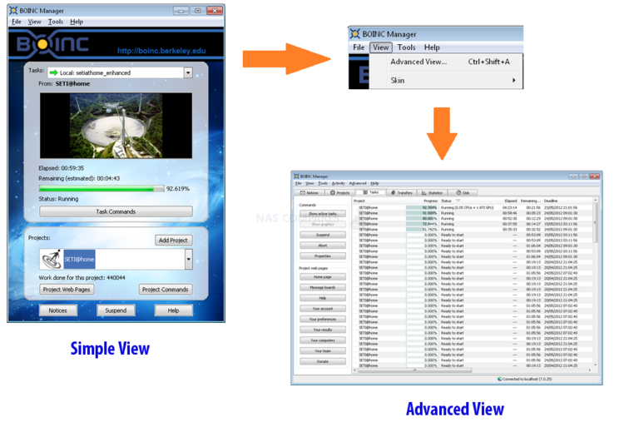Image resolution: width=624 pixels, height=437 pixels.
Task: Open the Message boards button
Action: pos(323,287)
